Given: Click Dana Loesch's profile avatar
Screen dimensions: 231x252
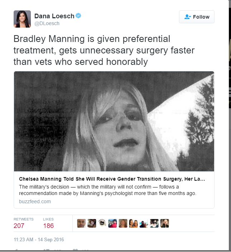Looking at the screenshot, I should click(22, 19).
